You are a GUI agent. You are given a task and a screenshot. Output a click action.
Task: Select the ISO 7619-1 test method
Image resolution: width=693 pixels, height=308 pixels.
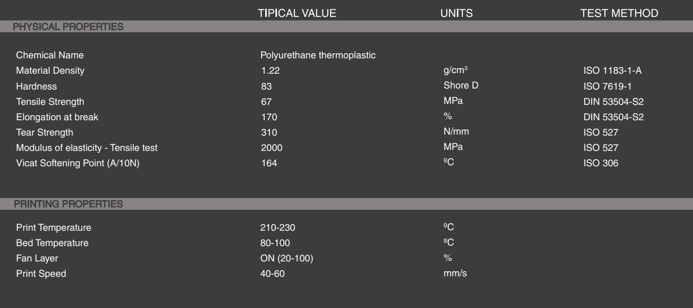click(x=608, y=86)
